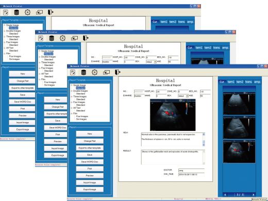Click Import Image button in front window

pyautogui.click(x=90, y=182)
